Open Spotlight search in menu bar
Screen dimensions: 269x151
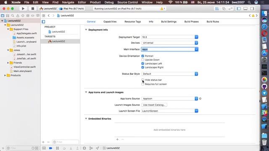pos(249,2)
